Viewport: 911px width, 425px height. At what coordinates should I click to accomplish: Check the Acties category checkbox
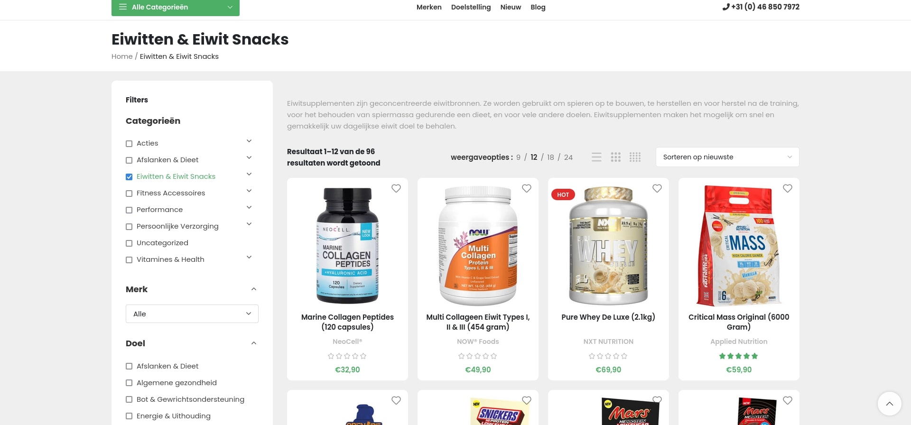pyautogui.click(x=129, y=144)
